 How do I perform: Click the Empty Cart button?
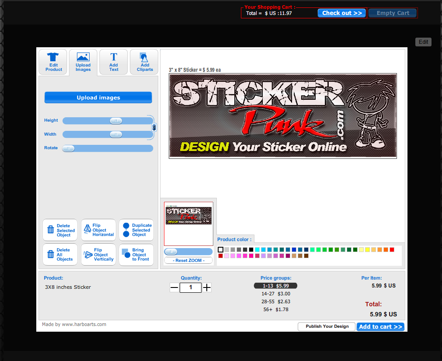click(393, 13)
